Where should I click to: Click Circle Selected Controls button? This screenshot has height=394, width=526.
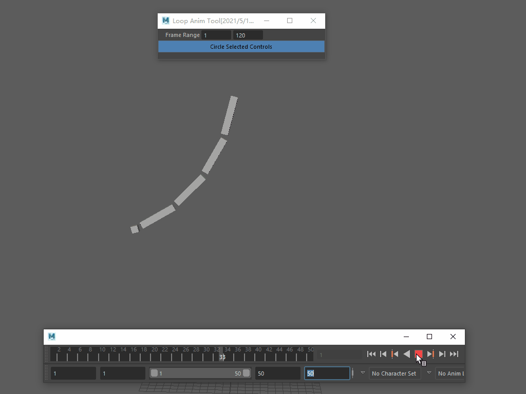(x=241, y=47)
